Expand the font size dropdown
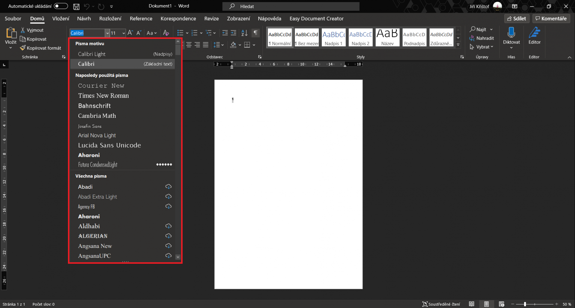The image size is (575, 308). click(x=123, y=33)
